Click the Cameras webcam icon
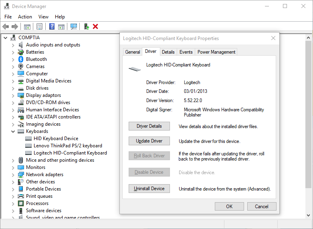 click(x=20, y=66)
